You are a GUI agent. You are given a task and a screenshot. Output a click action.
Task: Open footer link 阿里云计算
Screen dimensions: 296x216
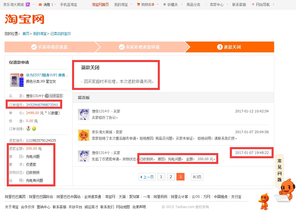(x=179, y=197)
